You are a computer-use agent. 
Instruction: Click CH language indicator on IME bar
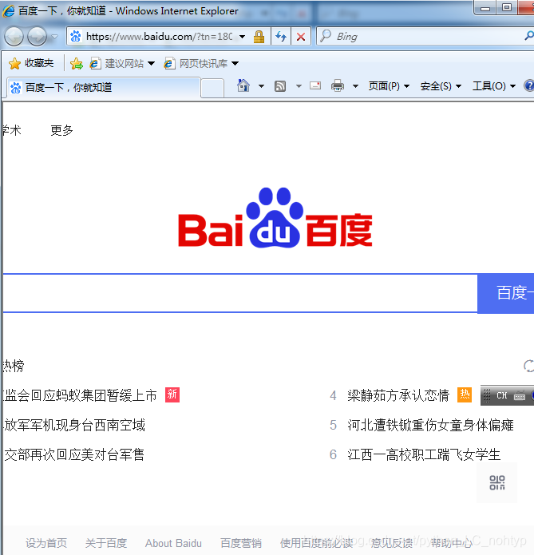[x=502, y=395]
